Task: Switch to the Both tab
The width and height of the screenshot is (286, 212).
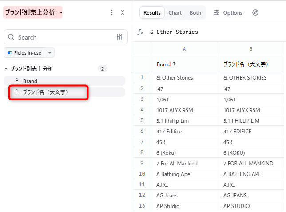Action: (195, 13)
